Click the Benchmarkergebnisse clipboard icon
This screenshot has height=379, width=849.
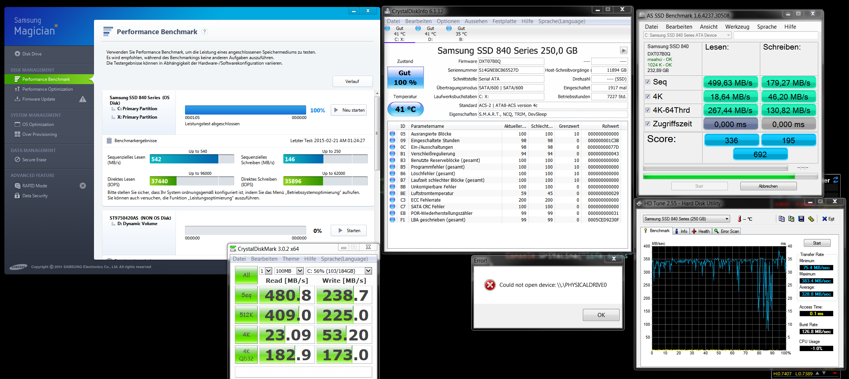point(109,141)
